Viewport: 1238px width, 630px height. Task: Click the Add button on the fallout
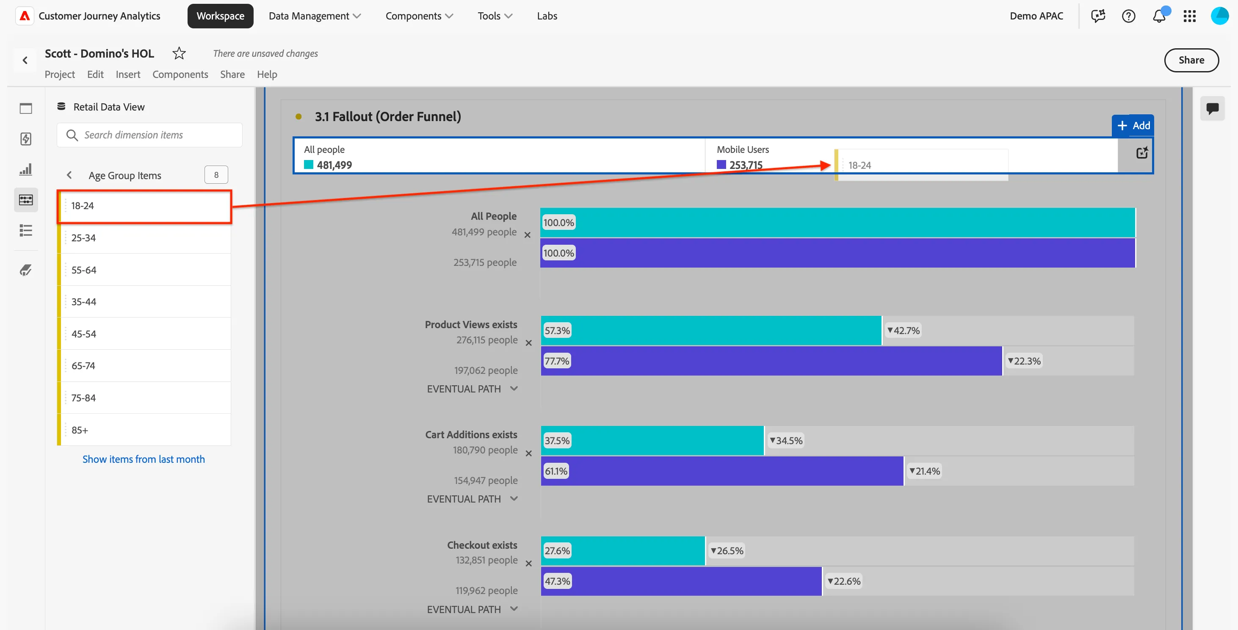tap(1133, 125)
